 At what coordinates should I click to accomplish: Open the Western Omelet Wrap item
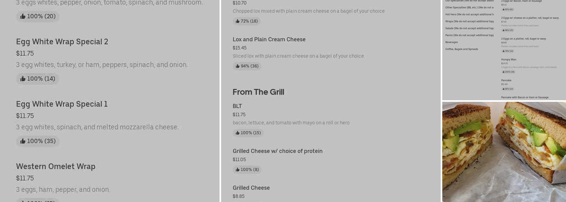[56, 166]
